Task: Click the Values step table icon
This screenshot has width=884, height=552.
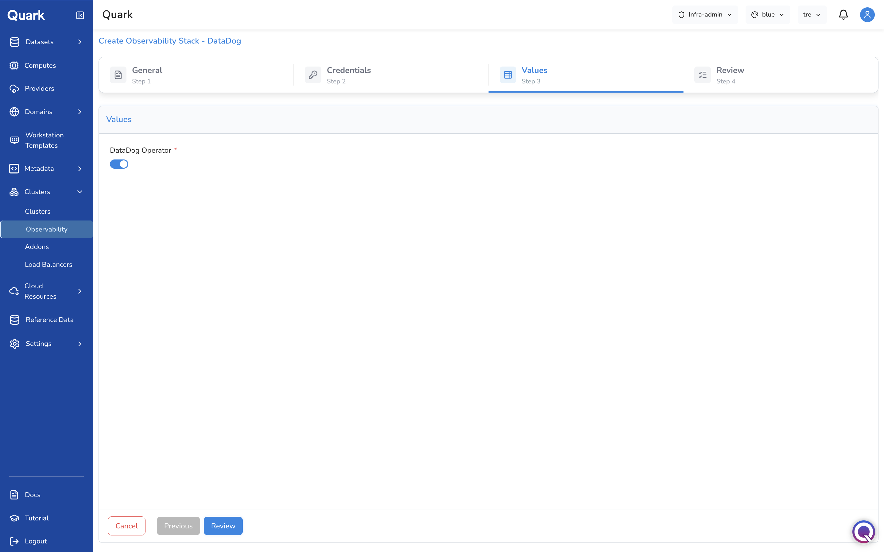Action: (508, 75)
